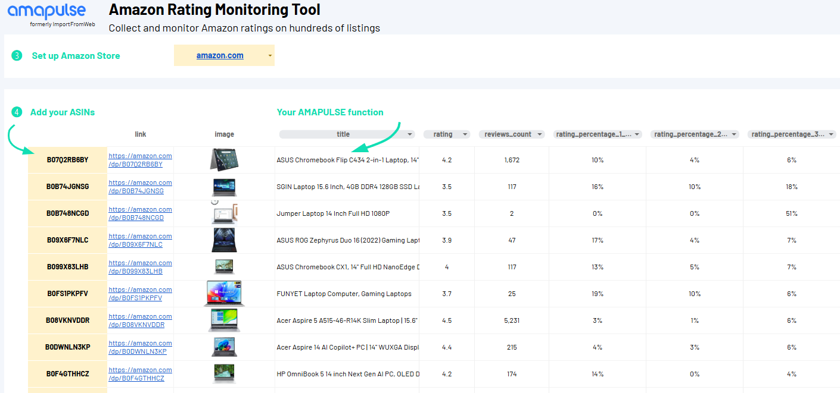Screen dimensions: 840x393
Task: Open the amazon.com link for B0DWNLN3KP
Action: click(x=140, y=347)
